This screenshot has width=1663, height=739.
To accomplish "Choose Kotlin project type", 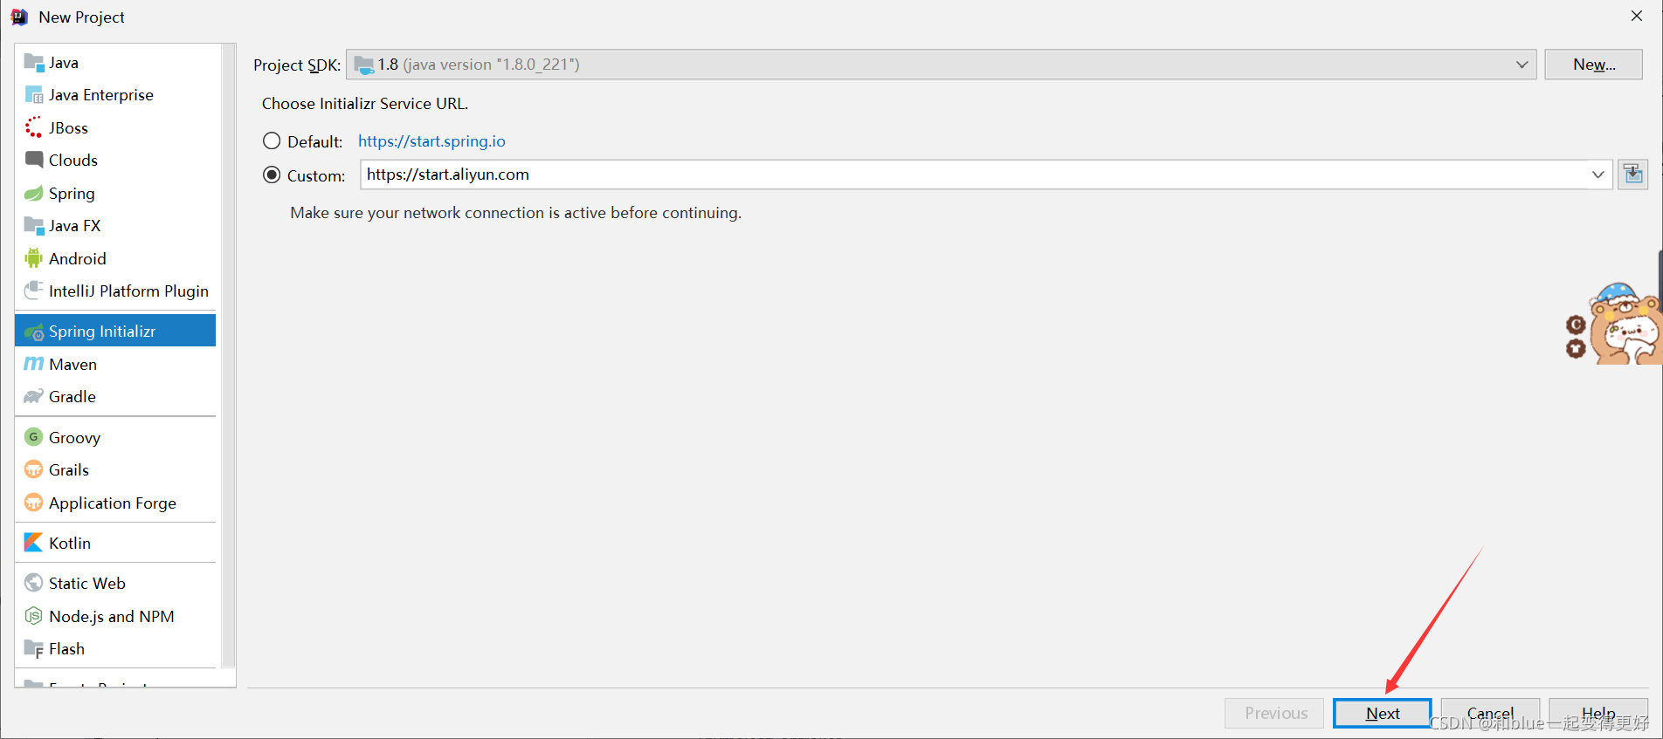I will (115, 543).
